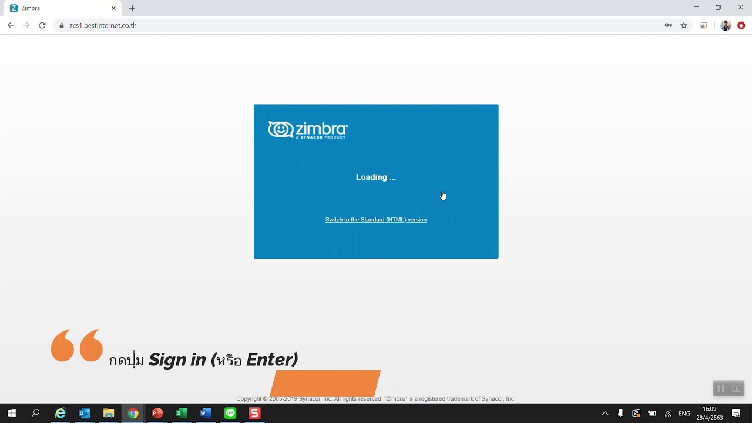
Task: Click the pause recording overlay button
Action: tap(721, 388)
